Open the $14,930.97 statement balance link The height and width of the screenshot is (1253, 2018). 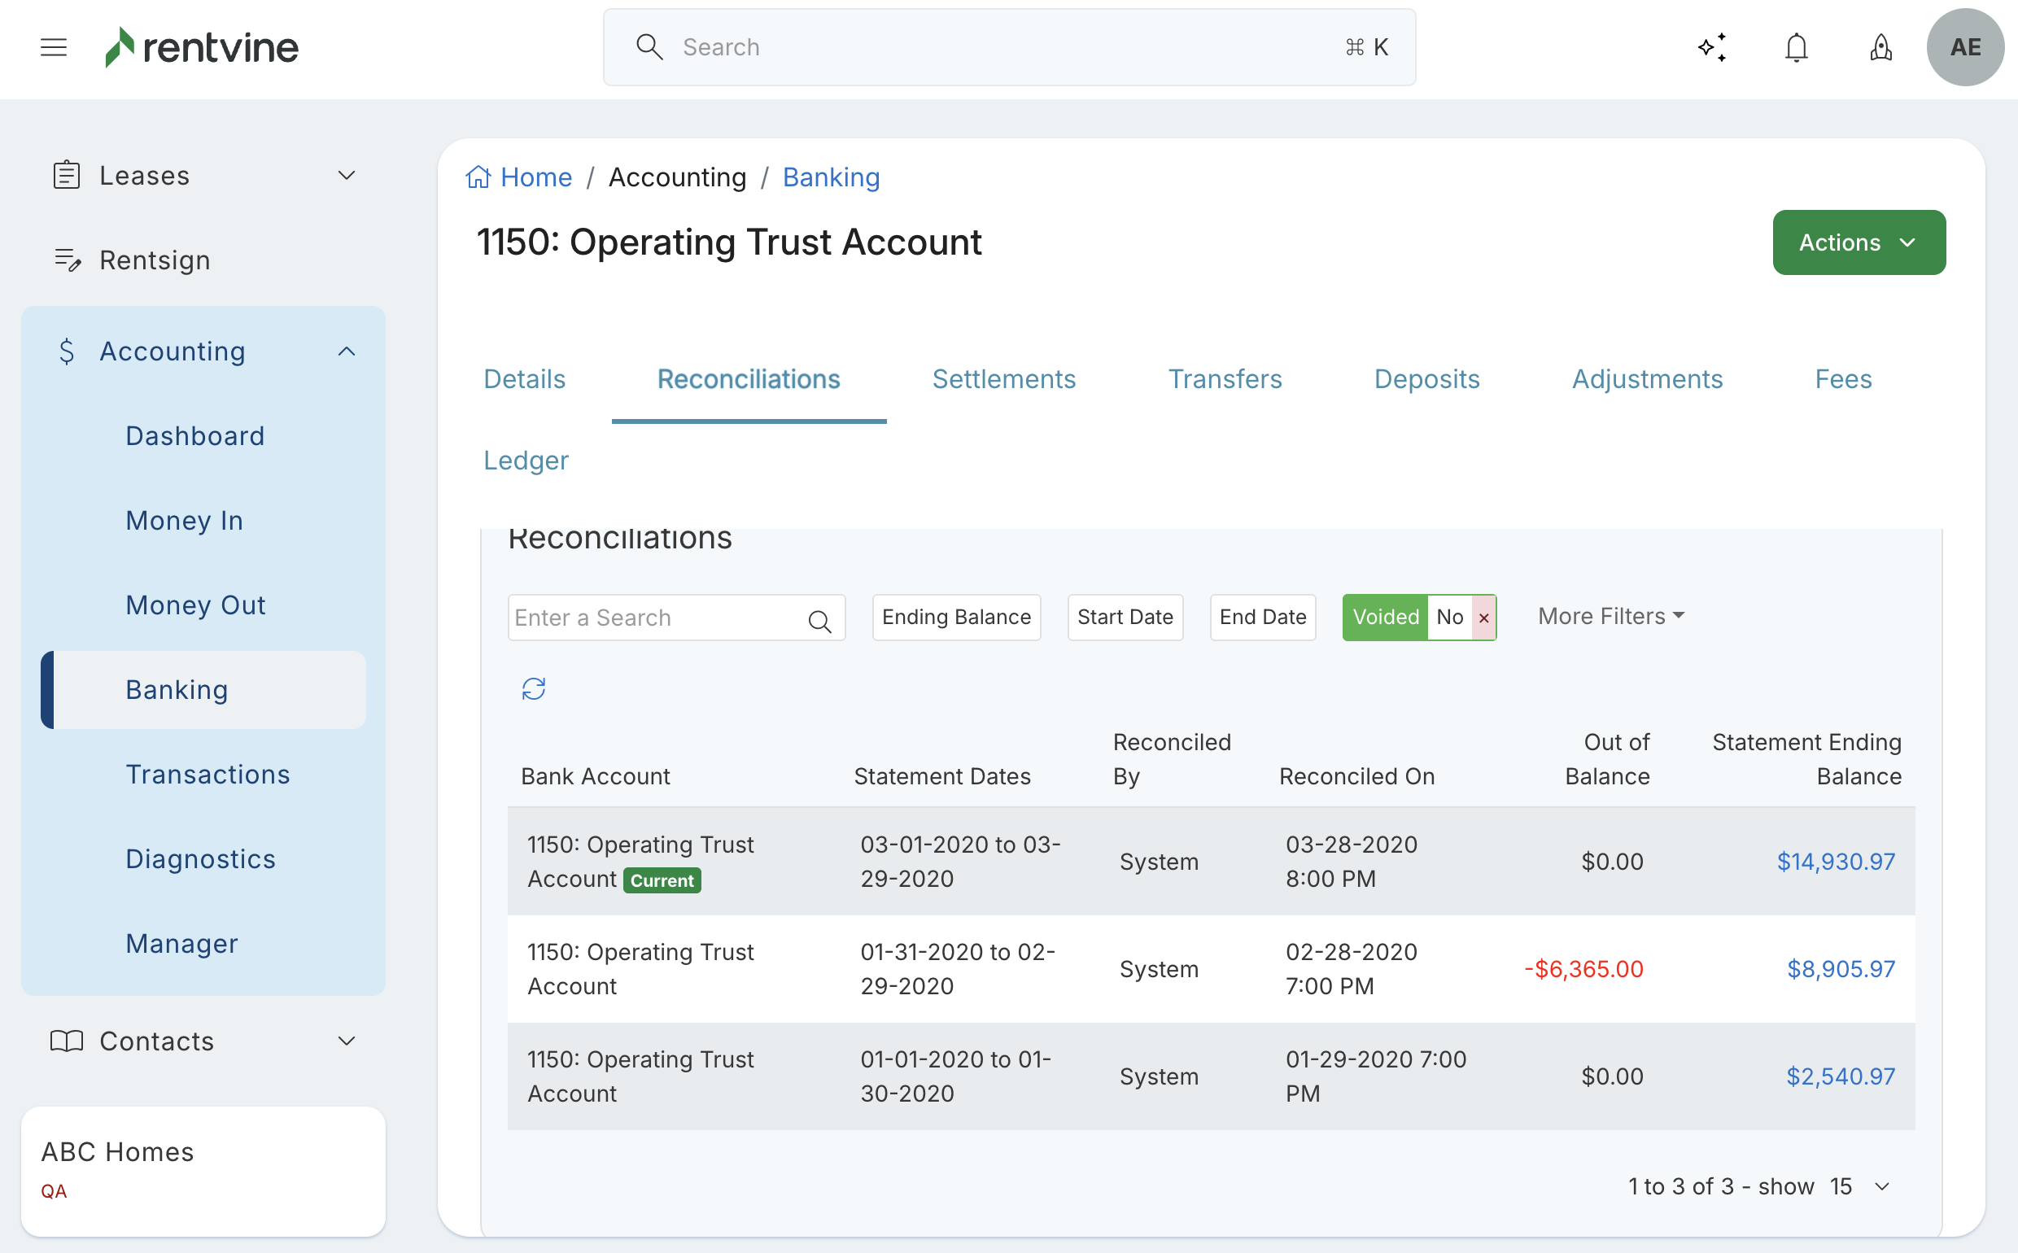pos(1836,861)
